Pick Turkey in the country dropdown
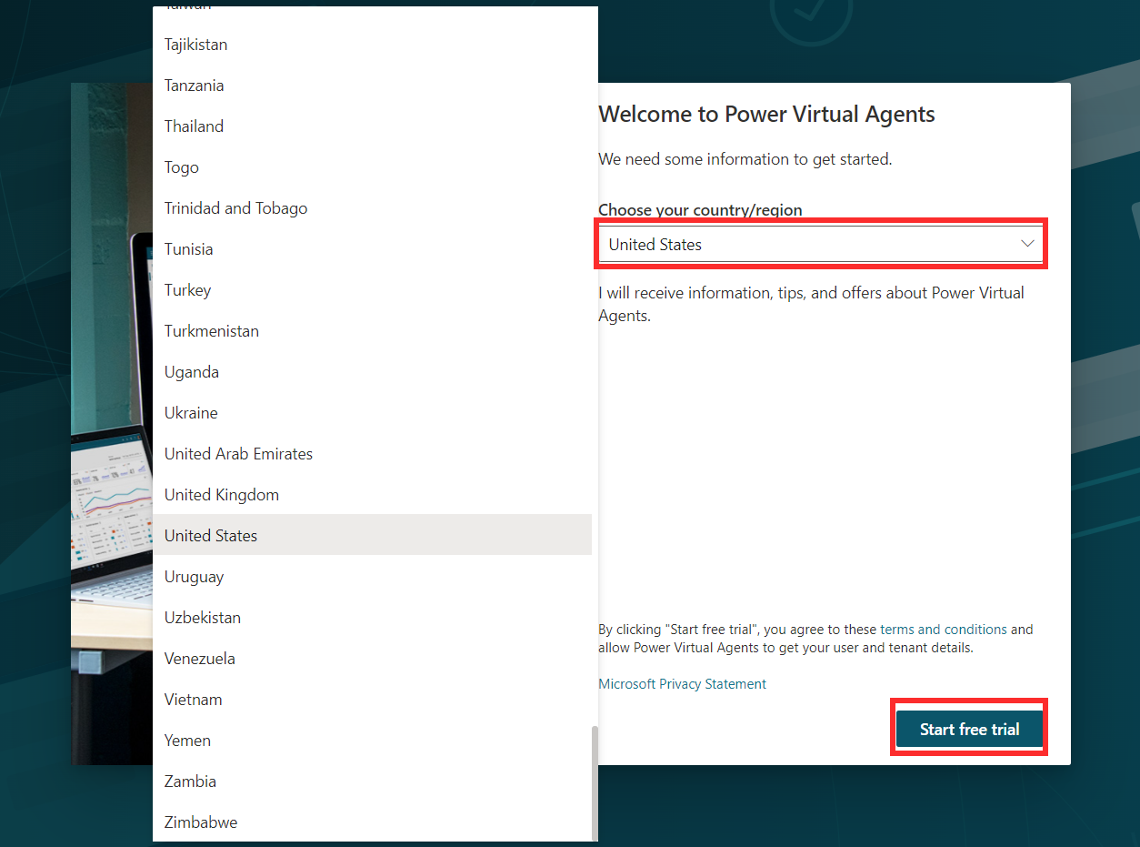This screenshot has width=1140, height=847. coord(372,290)
